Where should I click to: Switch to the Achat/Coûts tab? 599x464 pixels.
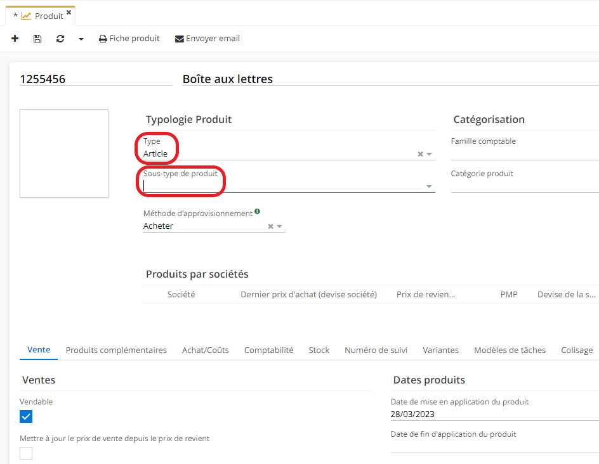coord(205,350)
